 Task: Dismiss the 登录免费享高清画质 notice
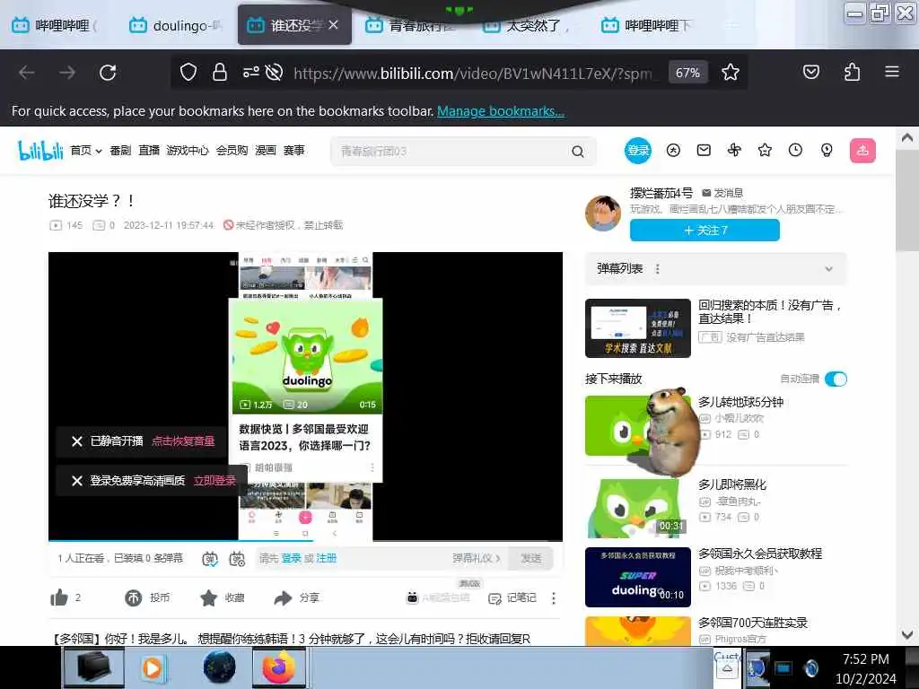[x=77, y=481]
